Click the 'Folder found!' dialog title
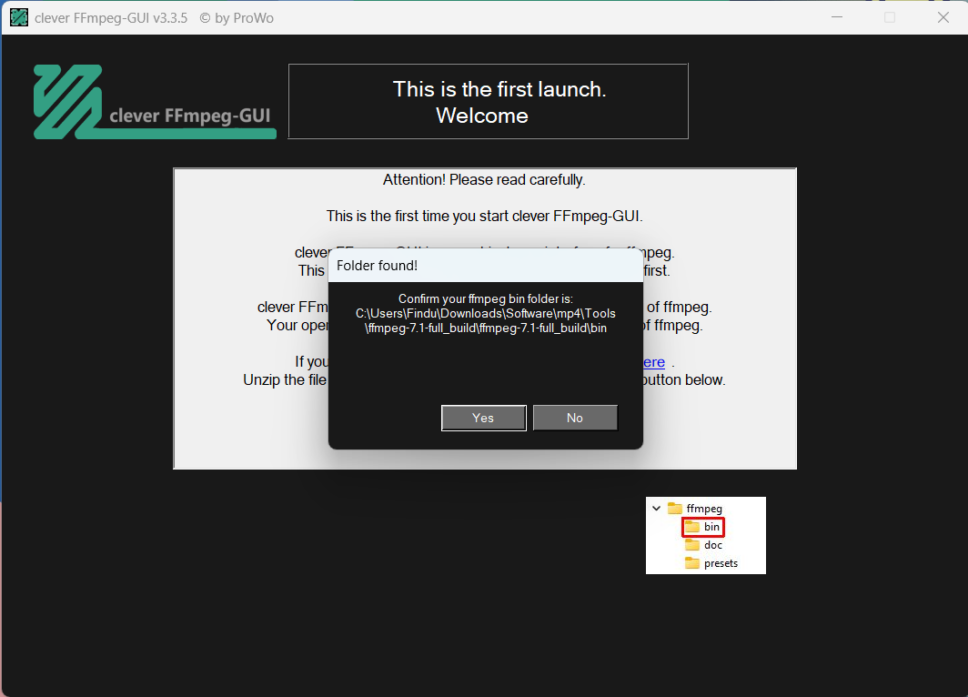 tap(377, 266)
